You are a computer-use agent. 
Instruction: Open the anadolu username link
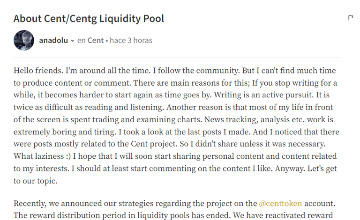click(53, 40)
